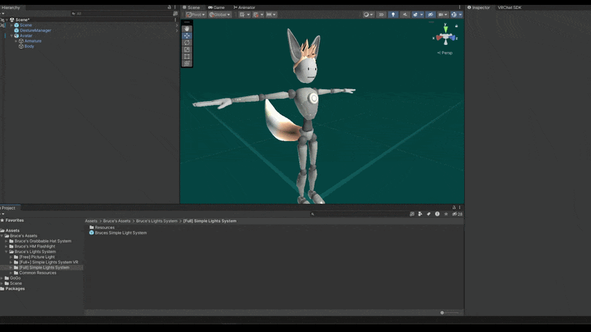
Task: Click the favorites star icon in Project toolbar
Action: click(446, 214)
